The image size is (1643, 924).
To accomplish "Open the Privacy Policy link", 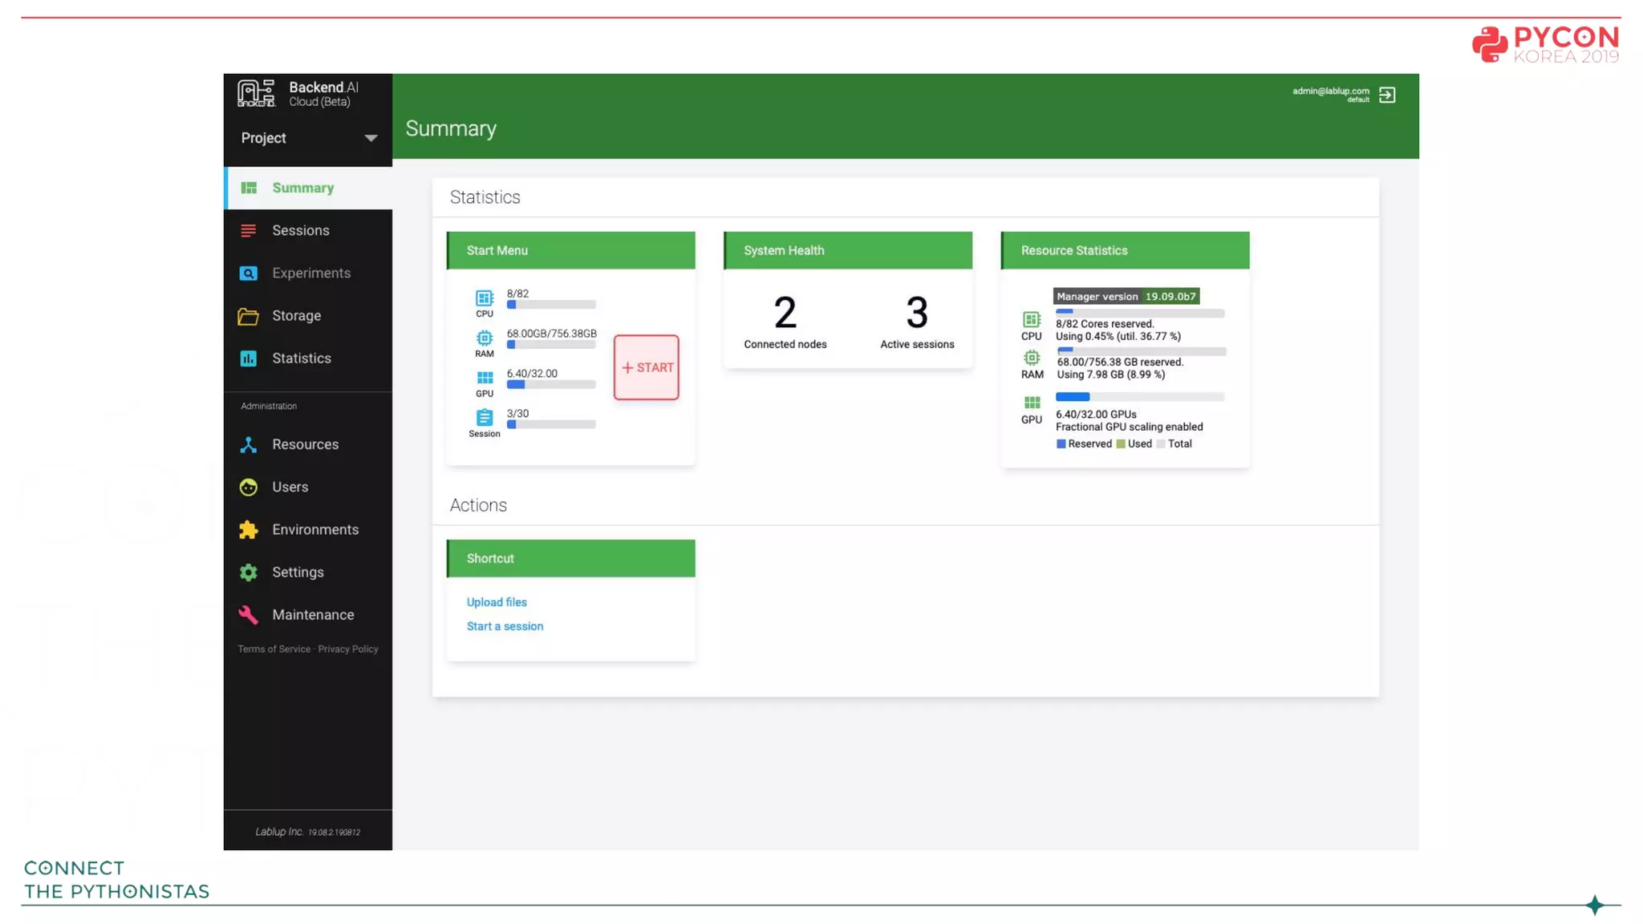I will click(347, 649).
